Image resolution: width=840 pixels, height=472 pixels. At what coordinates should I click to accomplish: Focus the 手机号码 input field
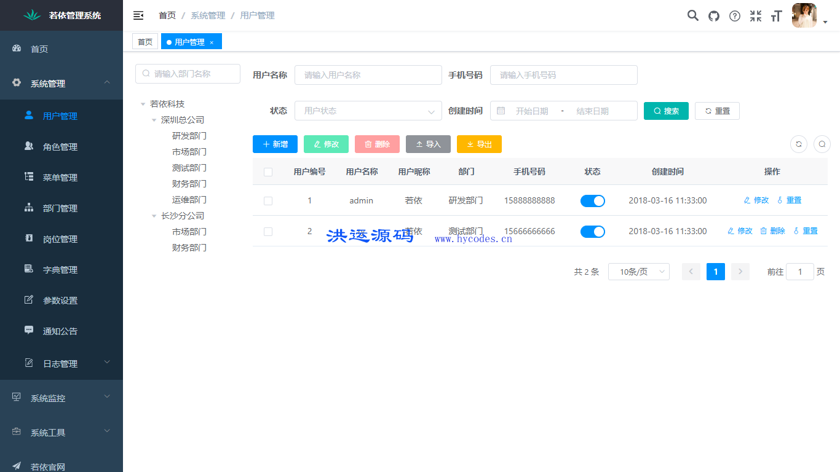[x=564, y=75]
